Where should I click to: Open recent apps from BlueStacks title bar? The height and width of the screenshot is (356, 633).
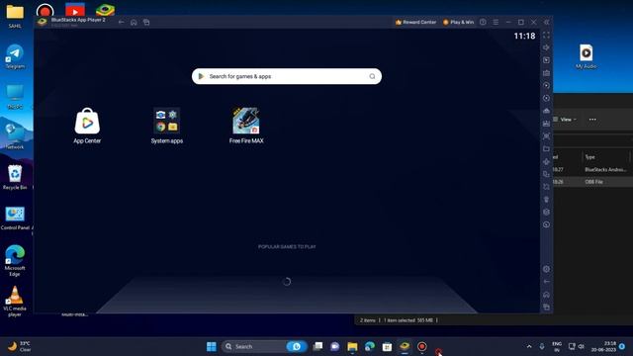tap(146, 22)
